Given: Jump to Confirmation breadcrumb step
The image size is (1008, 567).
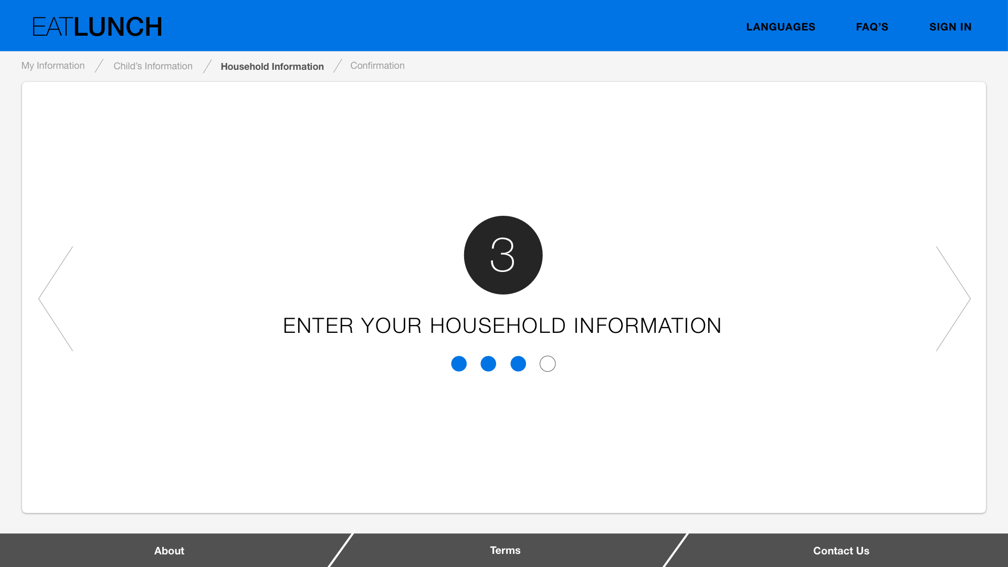Looking at the screenshot, I should click(377, 66).
